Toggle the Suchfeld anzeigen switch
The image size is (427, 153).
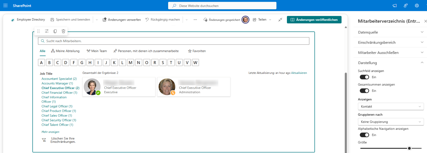pyautogui.click(x=364, y=77)
